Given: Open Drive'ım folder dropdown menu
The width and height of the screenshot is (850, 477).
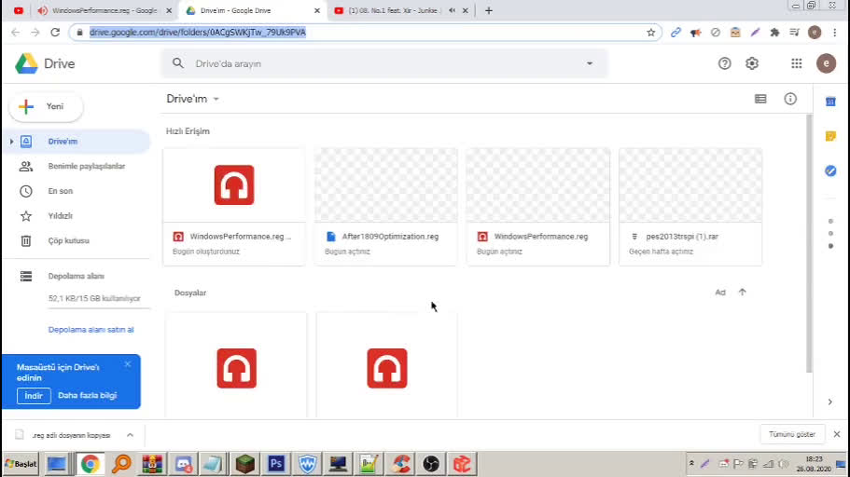Looking at the screenshot, I should pos(216,99).
